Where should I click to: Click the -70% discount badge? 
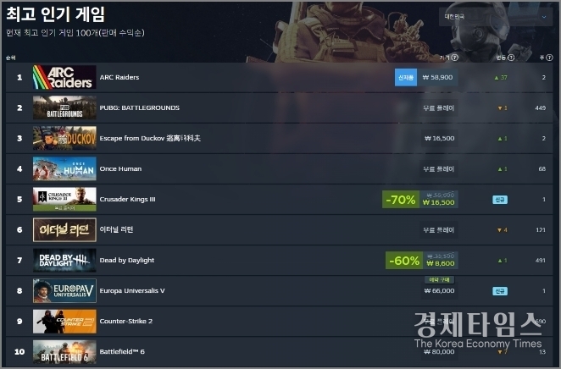point(401,200)
